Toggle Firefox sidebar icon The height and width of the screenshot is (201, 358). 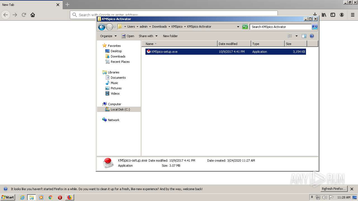333,15
